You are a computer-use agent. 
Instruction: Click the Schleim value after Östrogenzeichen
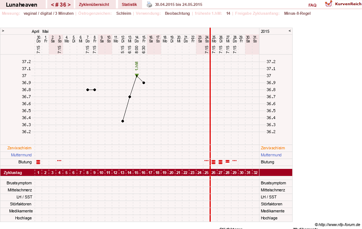tap(124, 13)
